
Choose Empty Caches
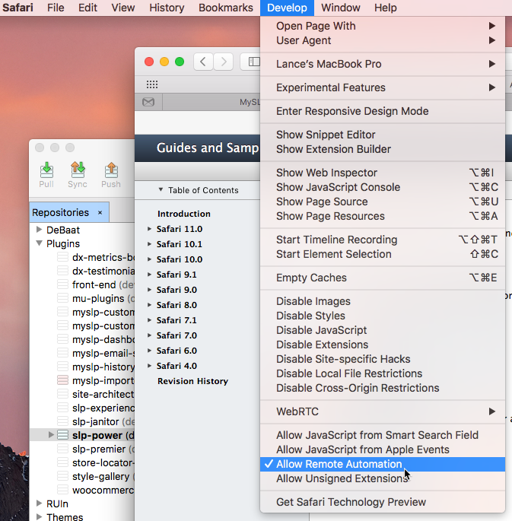coord(383,278)
